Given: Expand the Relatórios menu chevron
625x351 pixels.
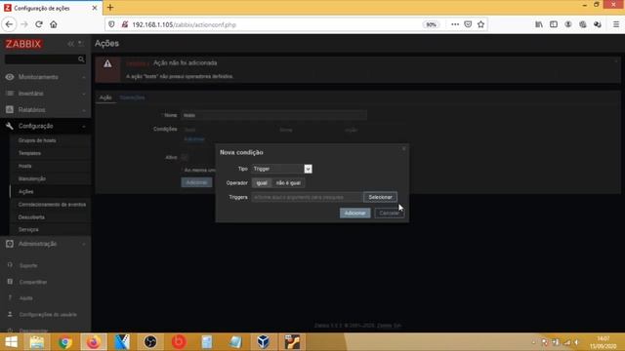Looking at the screenshot, I should pos(84,110).
